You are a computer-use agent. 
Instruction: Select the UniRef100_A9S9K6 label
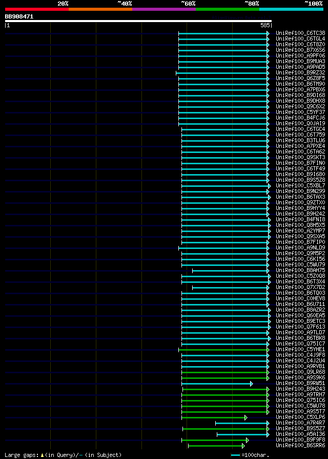pyautogui.click(x=300, y=377)
